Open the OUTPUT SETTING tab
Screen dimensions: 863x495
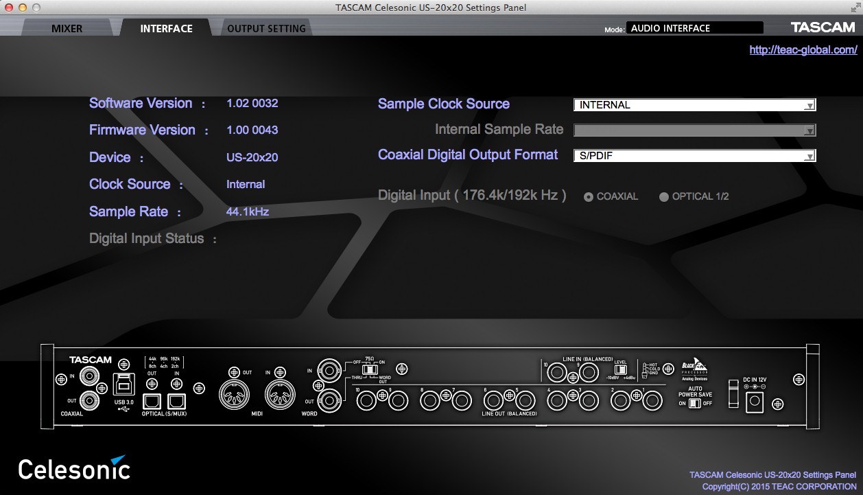pos(266,28)
